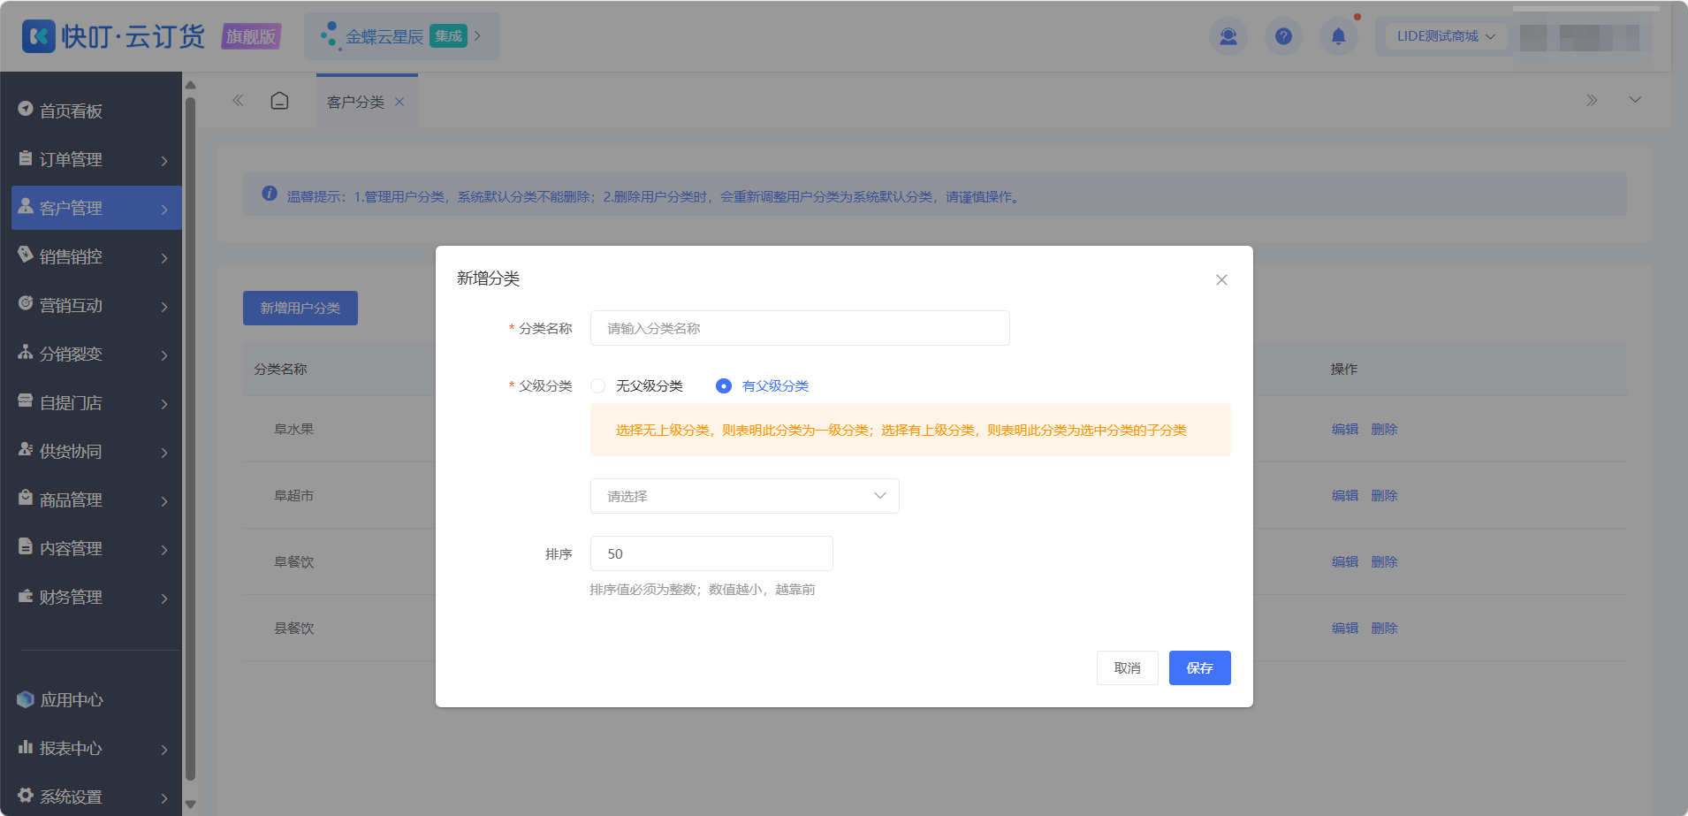1688x816 pixels.
Task: Collapse tabs with double left arrow icon
Action: click(x=238, y=101)
